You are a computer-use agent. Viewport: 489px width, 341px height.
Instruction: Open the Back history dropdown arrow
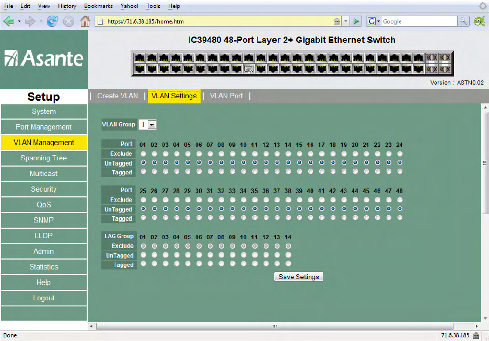pos(19,21)
